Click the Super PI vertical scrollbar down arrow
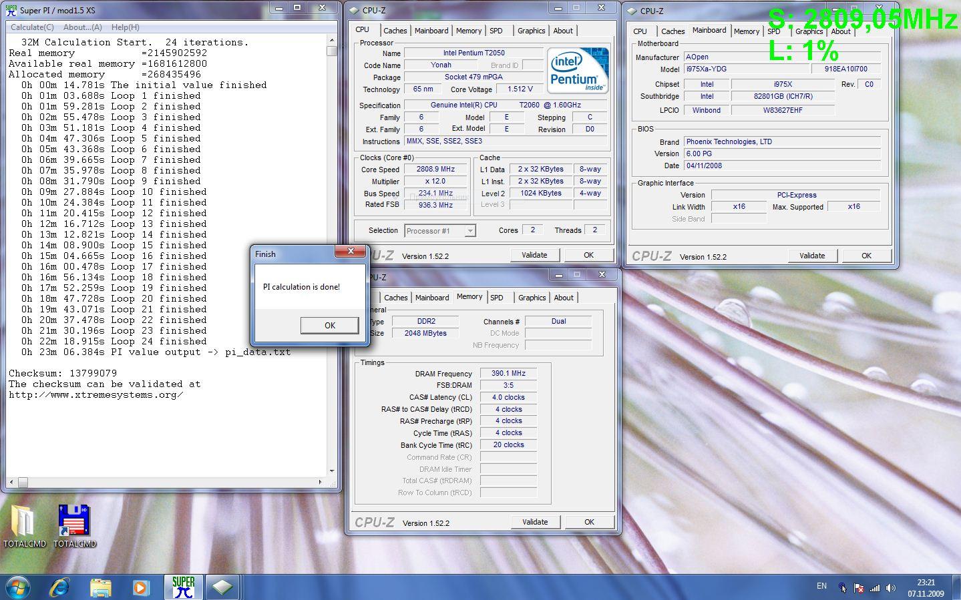The width and height of the screenshot is (961, 600). pyautogui.click(x=332, y=471)
